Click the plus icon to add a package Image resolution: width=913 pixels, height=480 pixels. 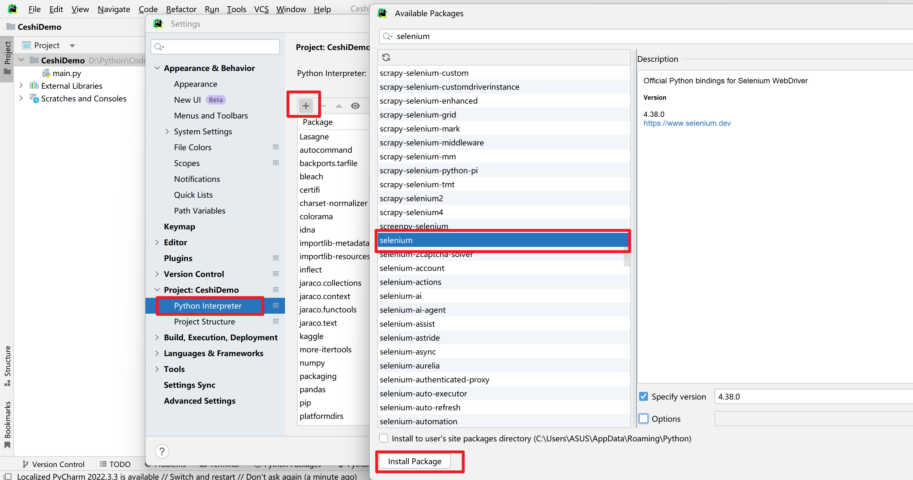pyautogui.click(x=306, y=106)
